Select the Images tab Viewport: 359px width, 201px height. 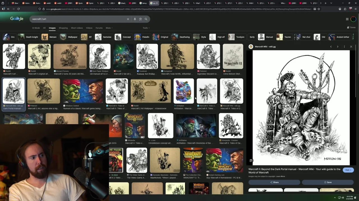coord(52,28)
